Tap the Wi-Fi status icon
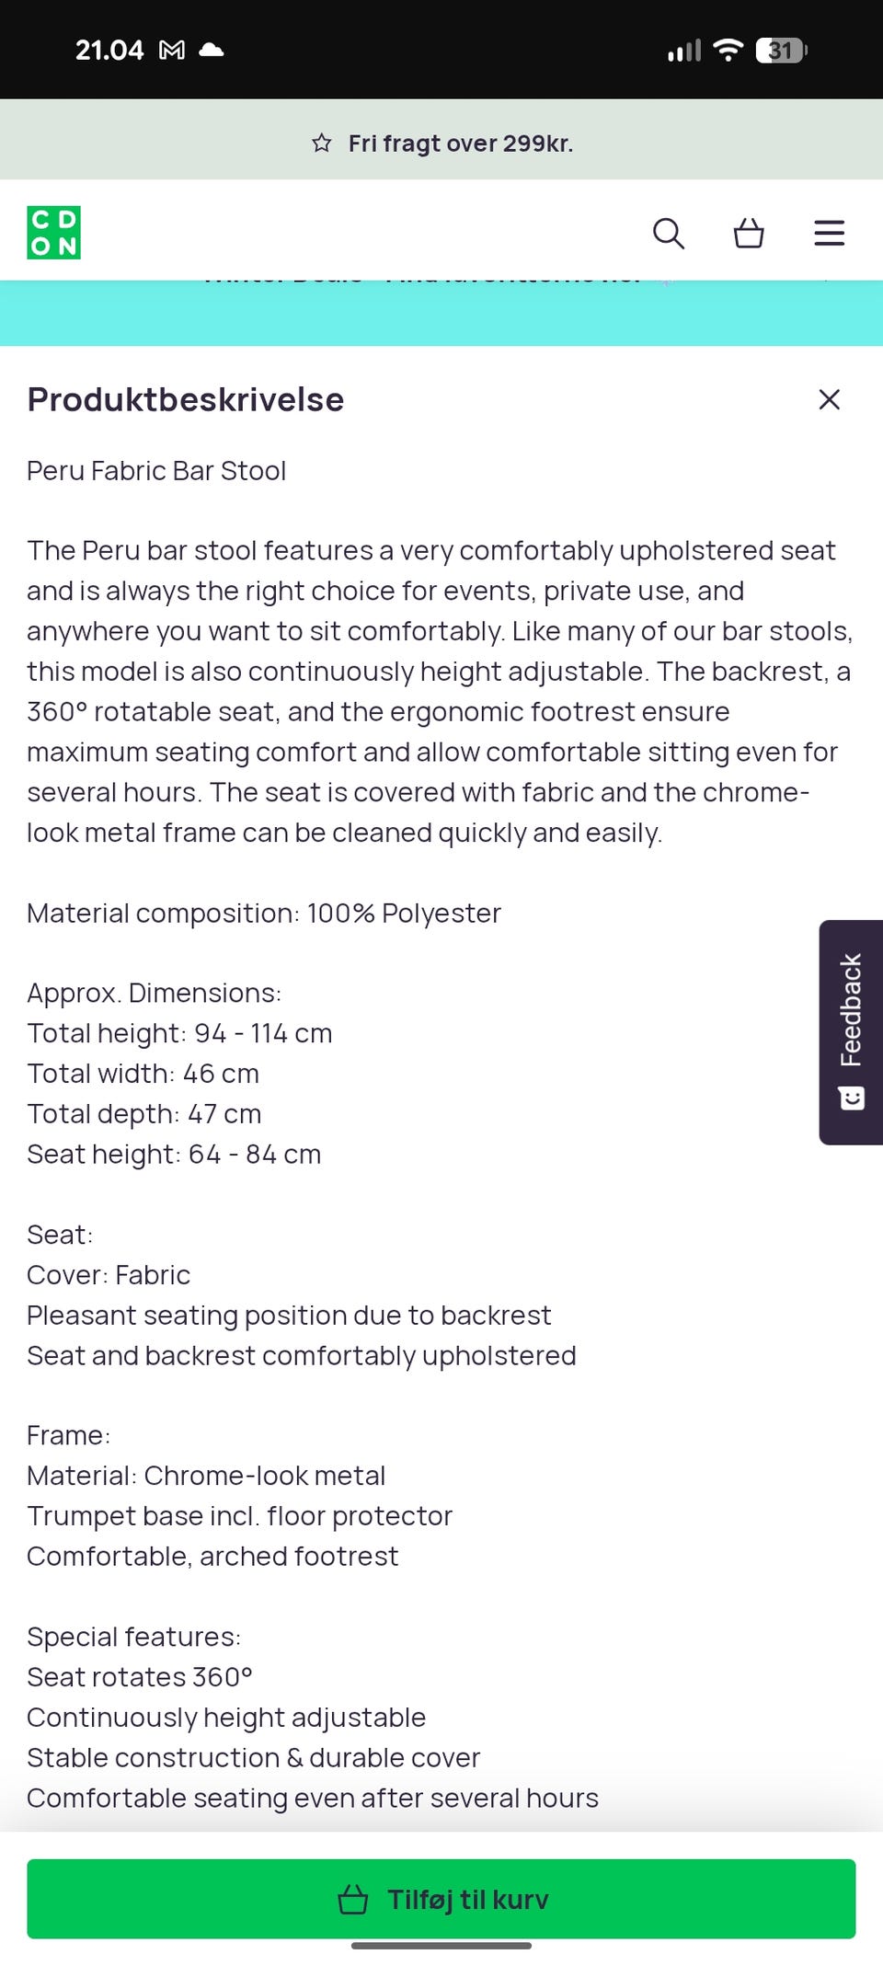The image size is (883, 1966). (728, 51)
